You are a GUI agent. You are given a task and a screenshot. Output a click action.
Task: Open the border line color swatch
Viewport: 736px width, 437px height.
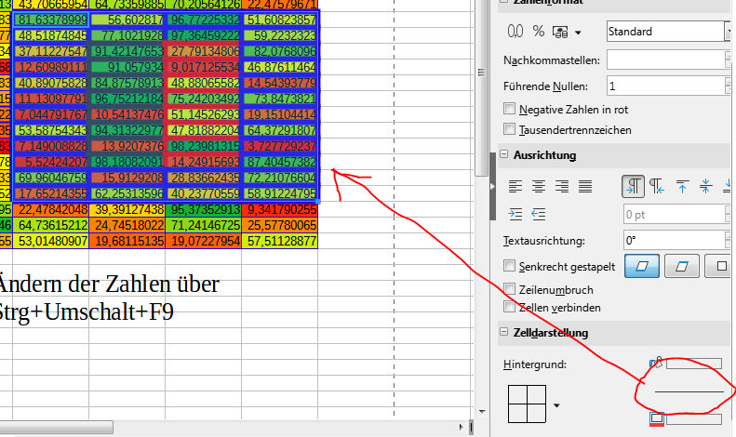pyautogui.click(x=694, y=419)
